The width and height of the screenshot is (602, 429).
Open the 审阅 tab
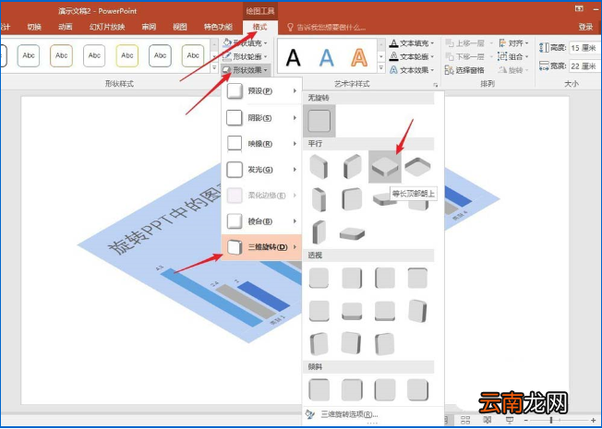pos(149,27)
